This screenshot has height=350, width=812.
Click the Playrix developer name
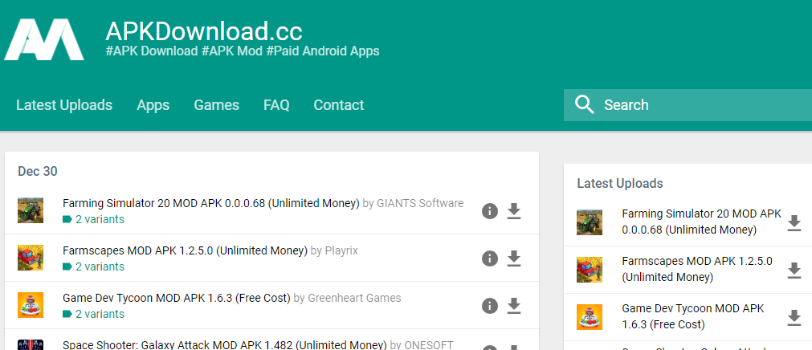[341, 250]
